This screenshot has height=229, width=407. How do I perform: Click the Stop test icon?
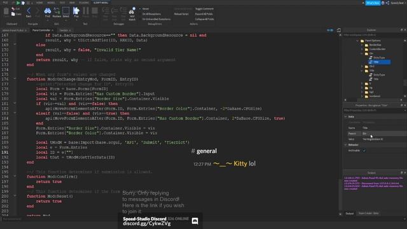click(x=95, y=11)
